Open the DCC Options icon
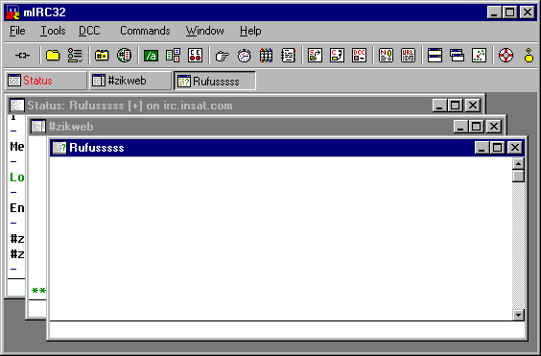Screen dimensions: 541x356 pos(359,56)
